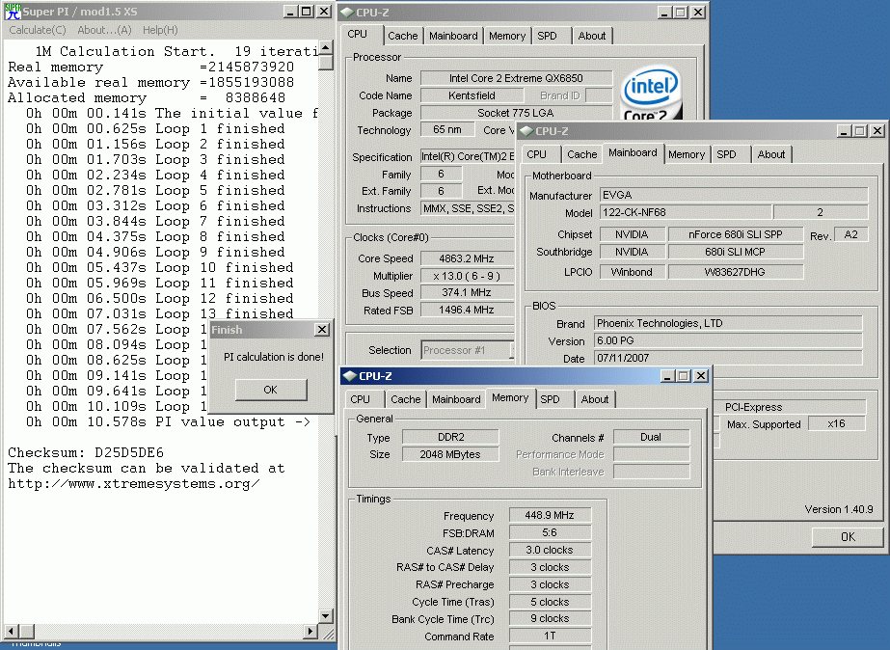Click the chipset field nForce 680i SLI SPP
Viewport: 890px width, 650px height.
pos(736,234)
